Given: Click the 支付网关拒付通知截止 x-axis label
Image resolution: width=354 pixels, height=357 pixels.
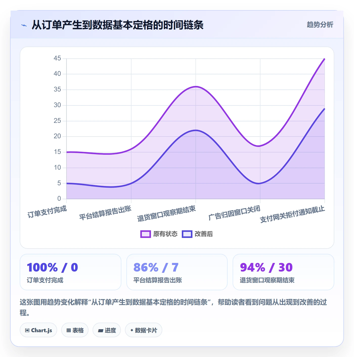Looking at the screenshot, I should click(x=293, y=214).
